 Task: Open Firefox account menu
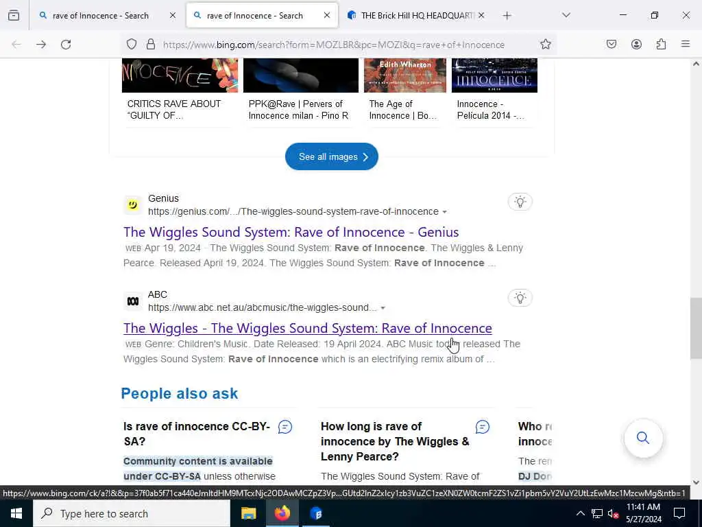(636, 45)
